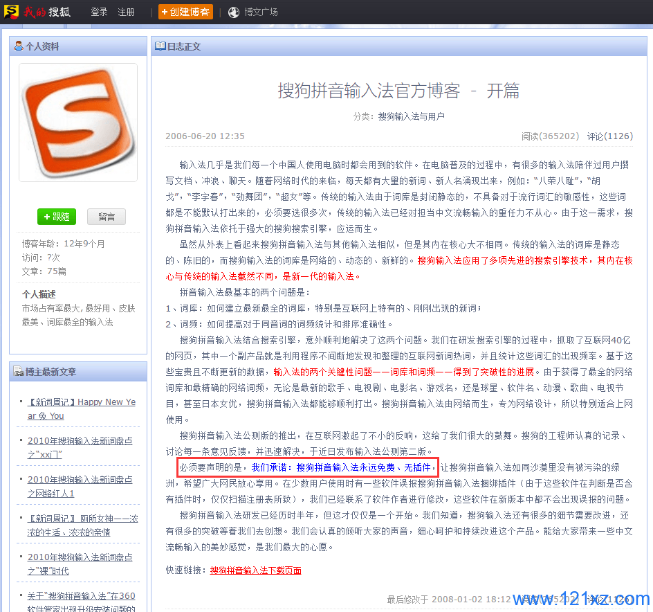Click the 文章: 75篇 count
This screenshot has height=612, width=653.
point(44,271)
